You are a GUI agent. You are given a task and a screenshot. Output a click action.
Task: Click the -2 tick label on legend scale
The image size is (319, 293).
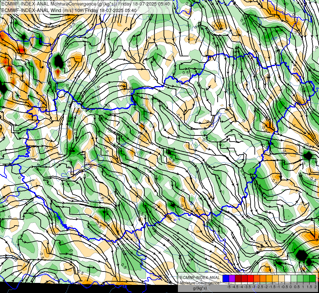coord(266,287)
